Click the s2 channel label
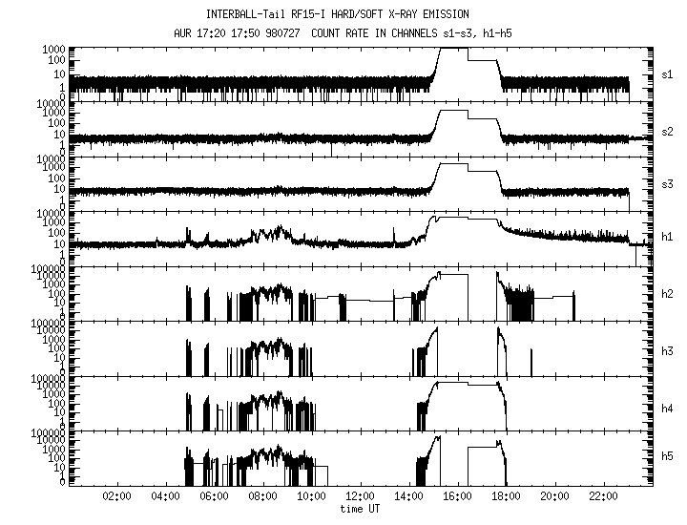687x525 pixels. [x=667, y=132]
